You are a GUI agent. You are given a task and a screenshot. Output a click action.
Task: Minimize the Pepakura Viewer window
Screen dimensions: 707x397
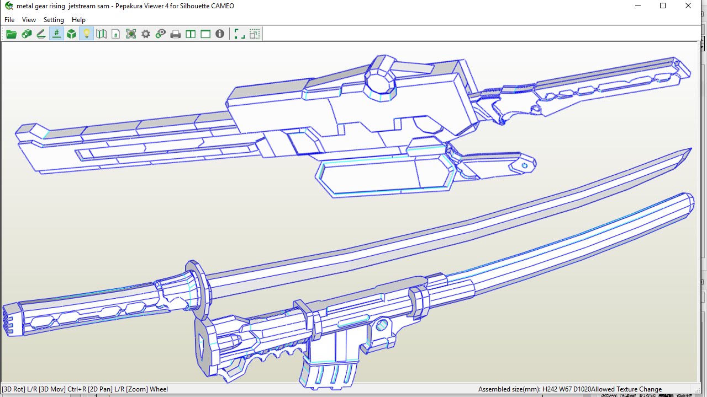point(637,6)
